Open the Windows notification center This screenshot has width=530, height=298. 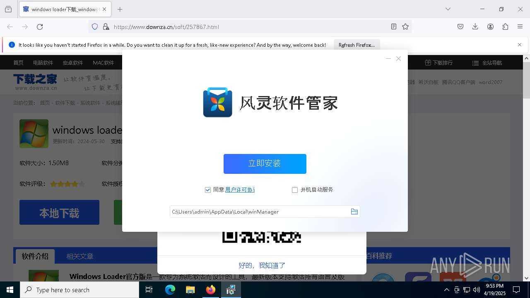pyautogui.click(x=516, y=290)
